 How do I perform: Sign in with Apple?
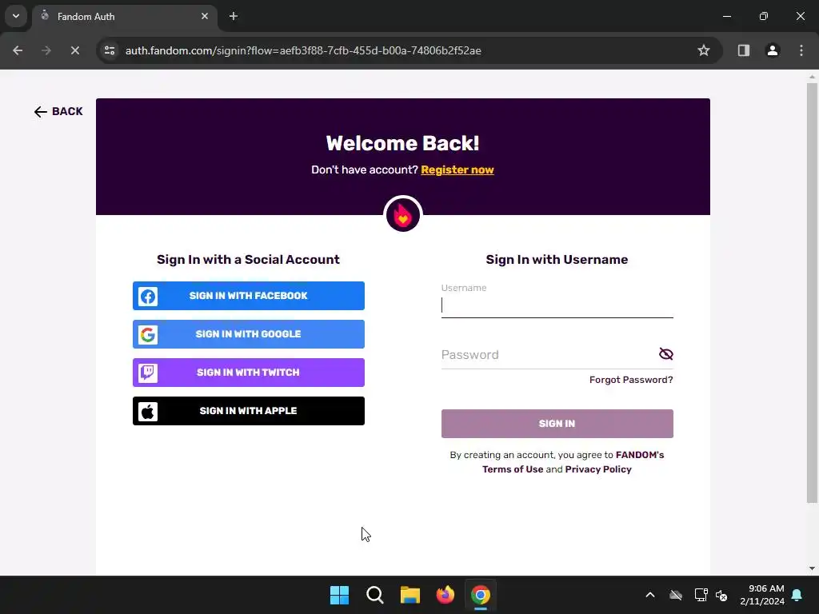tap(249, 411)
